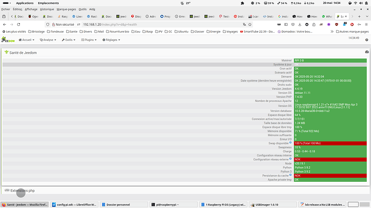Expand the Extensions php section
This screenshot has width=371, height=208.
23,190
